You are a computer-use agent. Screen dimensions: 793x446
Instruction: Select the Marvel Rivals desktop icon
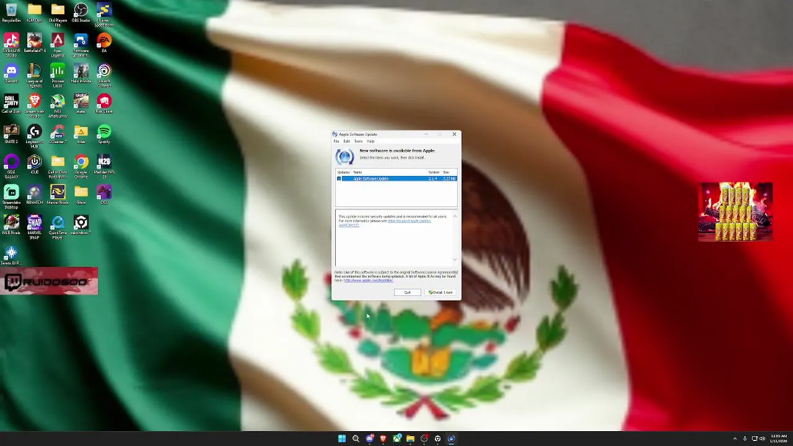pos(58,195)
